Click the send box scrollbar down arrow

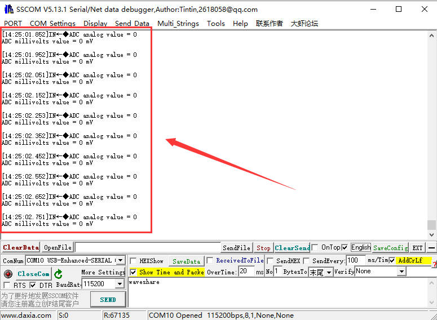[x=431, y=302]
